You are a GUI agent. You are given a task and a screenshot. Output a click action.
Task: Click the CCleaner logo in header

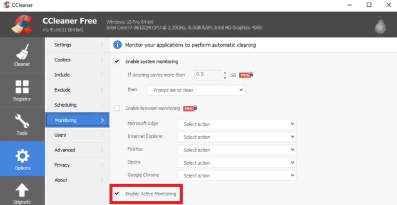22,24
